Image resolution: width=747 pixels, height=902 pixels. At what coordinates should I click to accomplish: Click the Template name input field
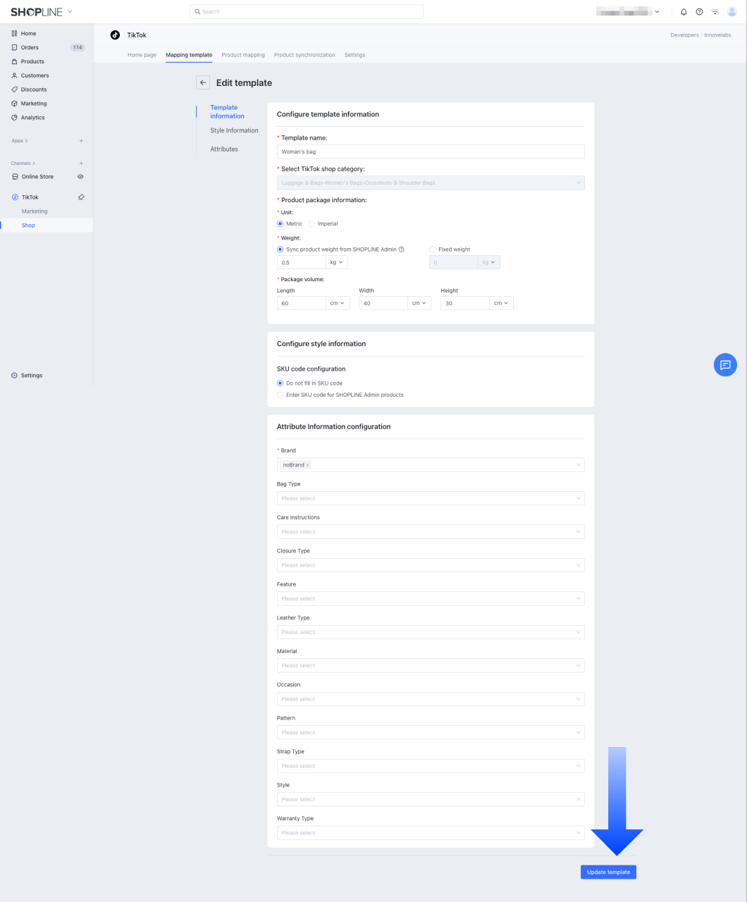pyautogui.click(x=431, y=152)
